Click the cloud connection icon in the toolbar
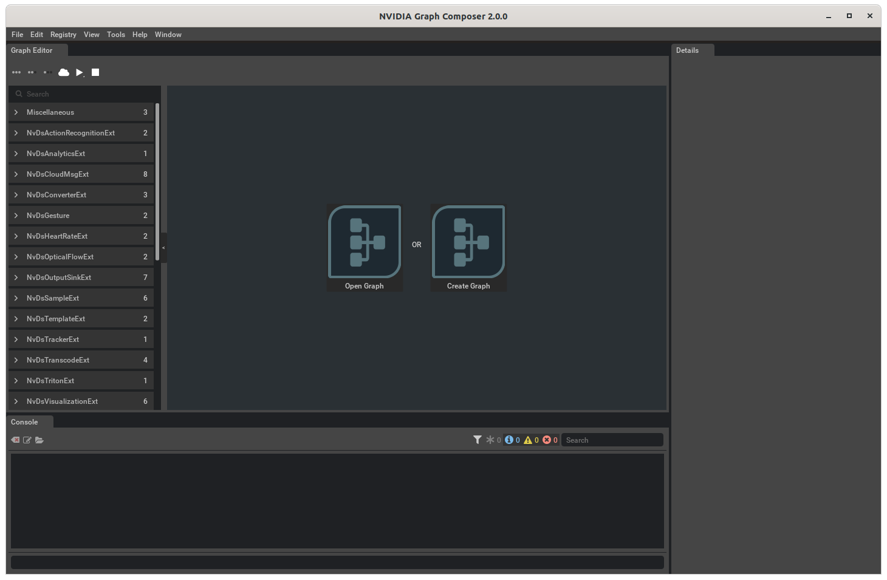Viewport: 887px width, 580px height. coord(64,72)
